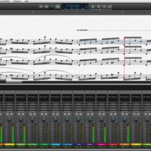The image size is (151, 151).
Task: Select the third notation tool icon beside time display
Action: click(x=104, y=7)
